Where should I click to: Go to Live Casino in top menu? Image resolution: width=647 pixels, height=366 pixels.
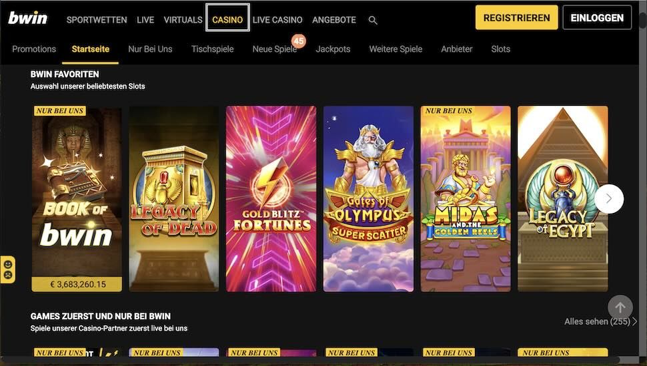point(277,20)
